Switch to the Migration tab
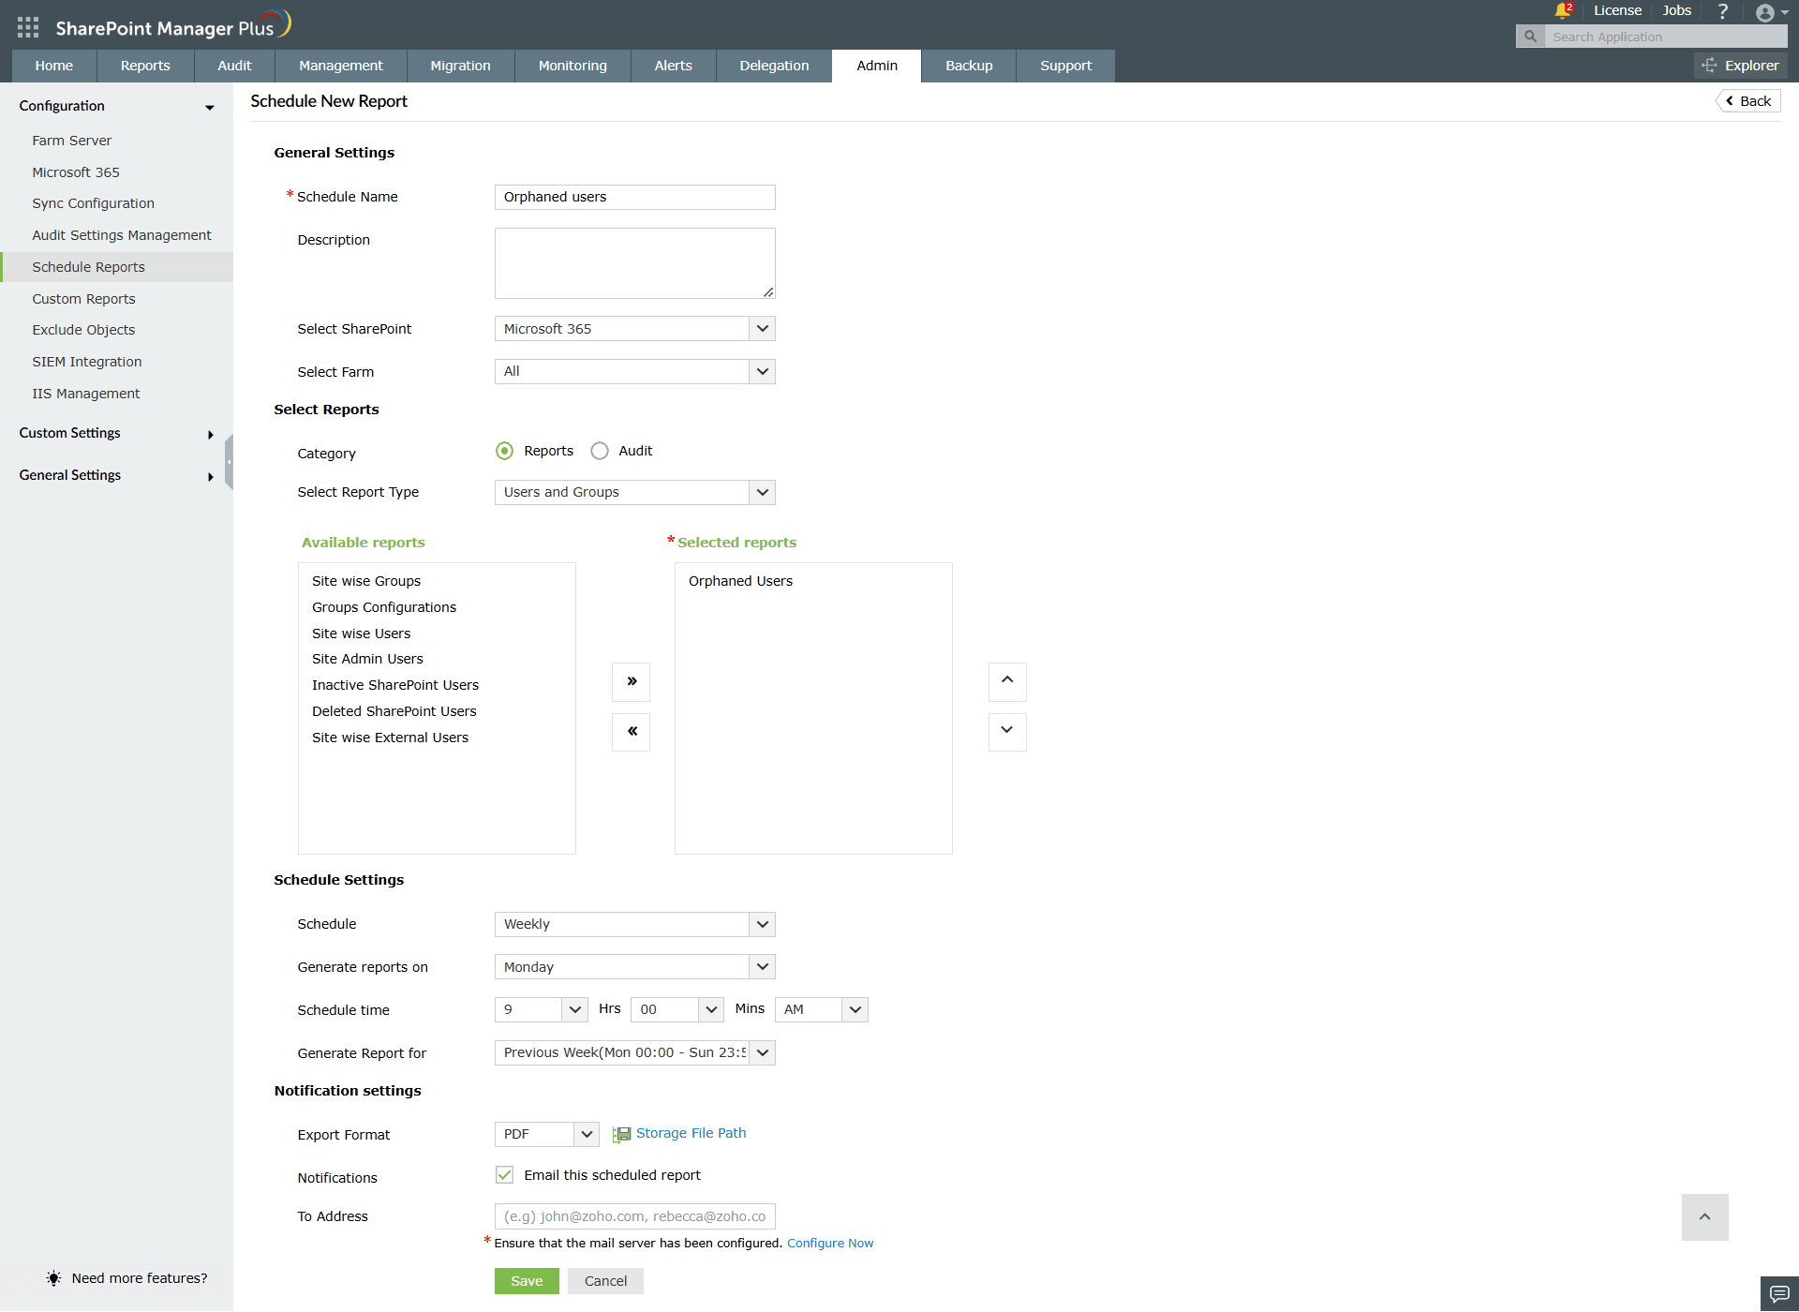This screenshot has width=1799, height=1312. [x=460, y=65]
